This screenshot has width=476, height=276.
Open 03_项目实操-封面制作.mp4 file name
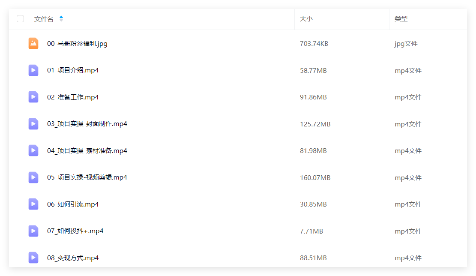(87, 124)
